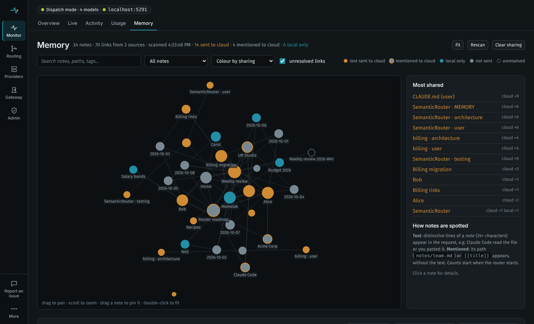The image size is (534, 324).
Task: Select the NAS graph node
Action: [185, 244]
